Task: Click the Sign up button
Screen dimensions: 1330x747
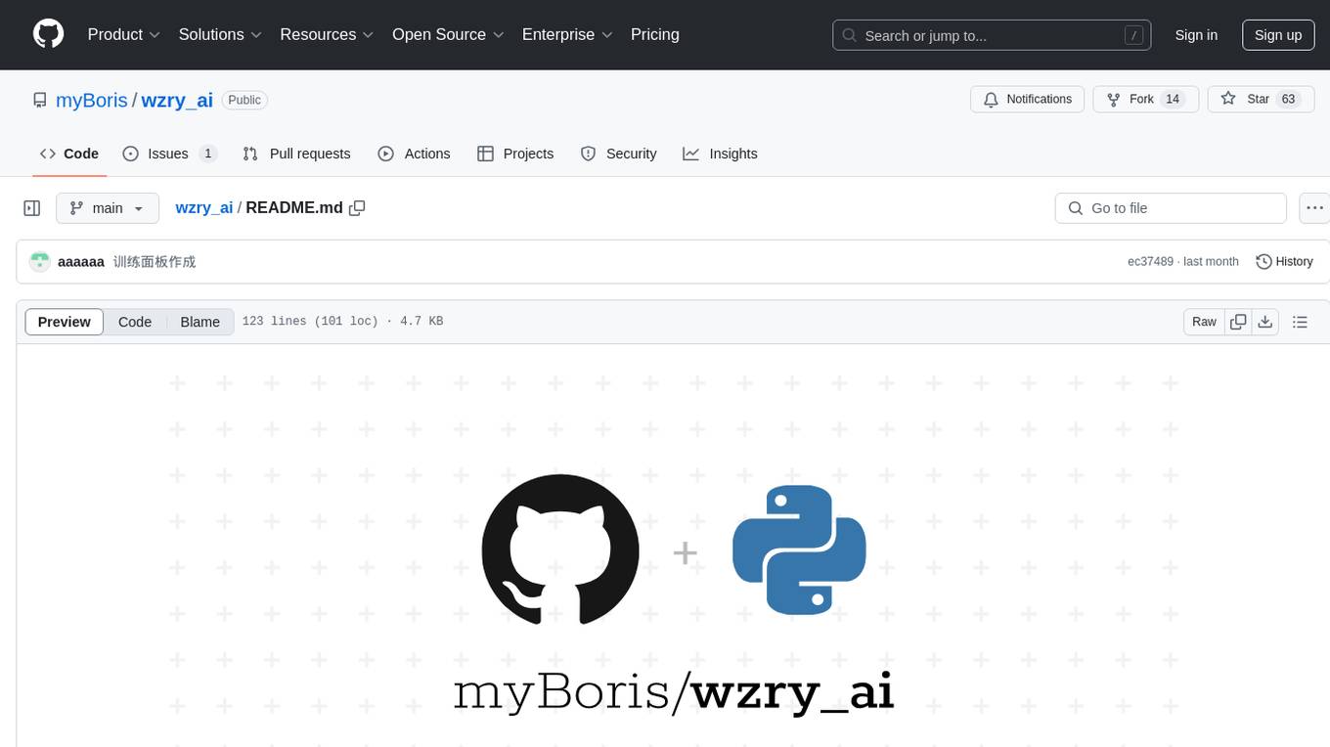Action: point(1278,35)
